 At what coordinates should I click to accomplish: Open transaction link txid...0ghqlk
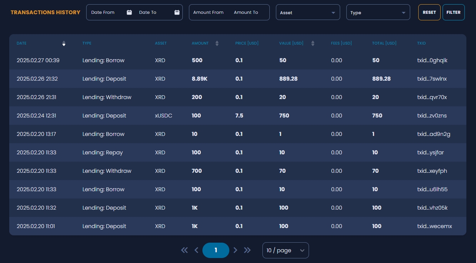pyautogui.click(x=432, y=60)
